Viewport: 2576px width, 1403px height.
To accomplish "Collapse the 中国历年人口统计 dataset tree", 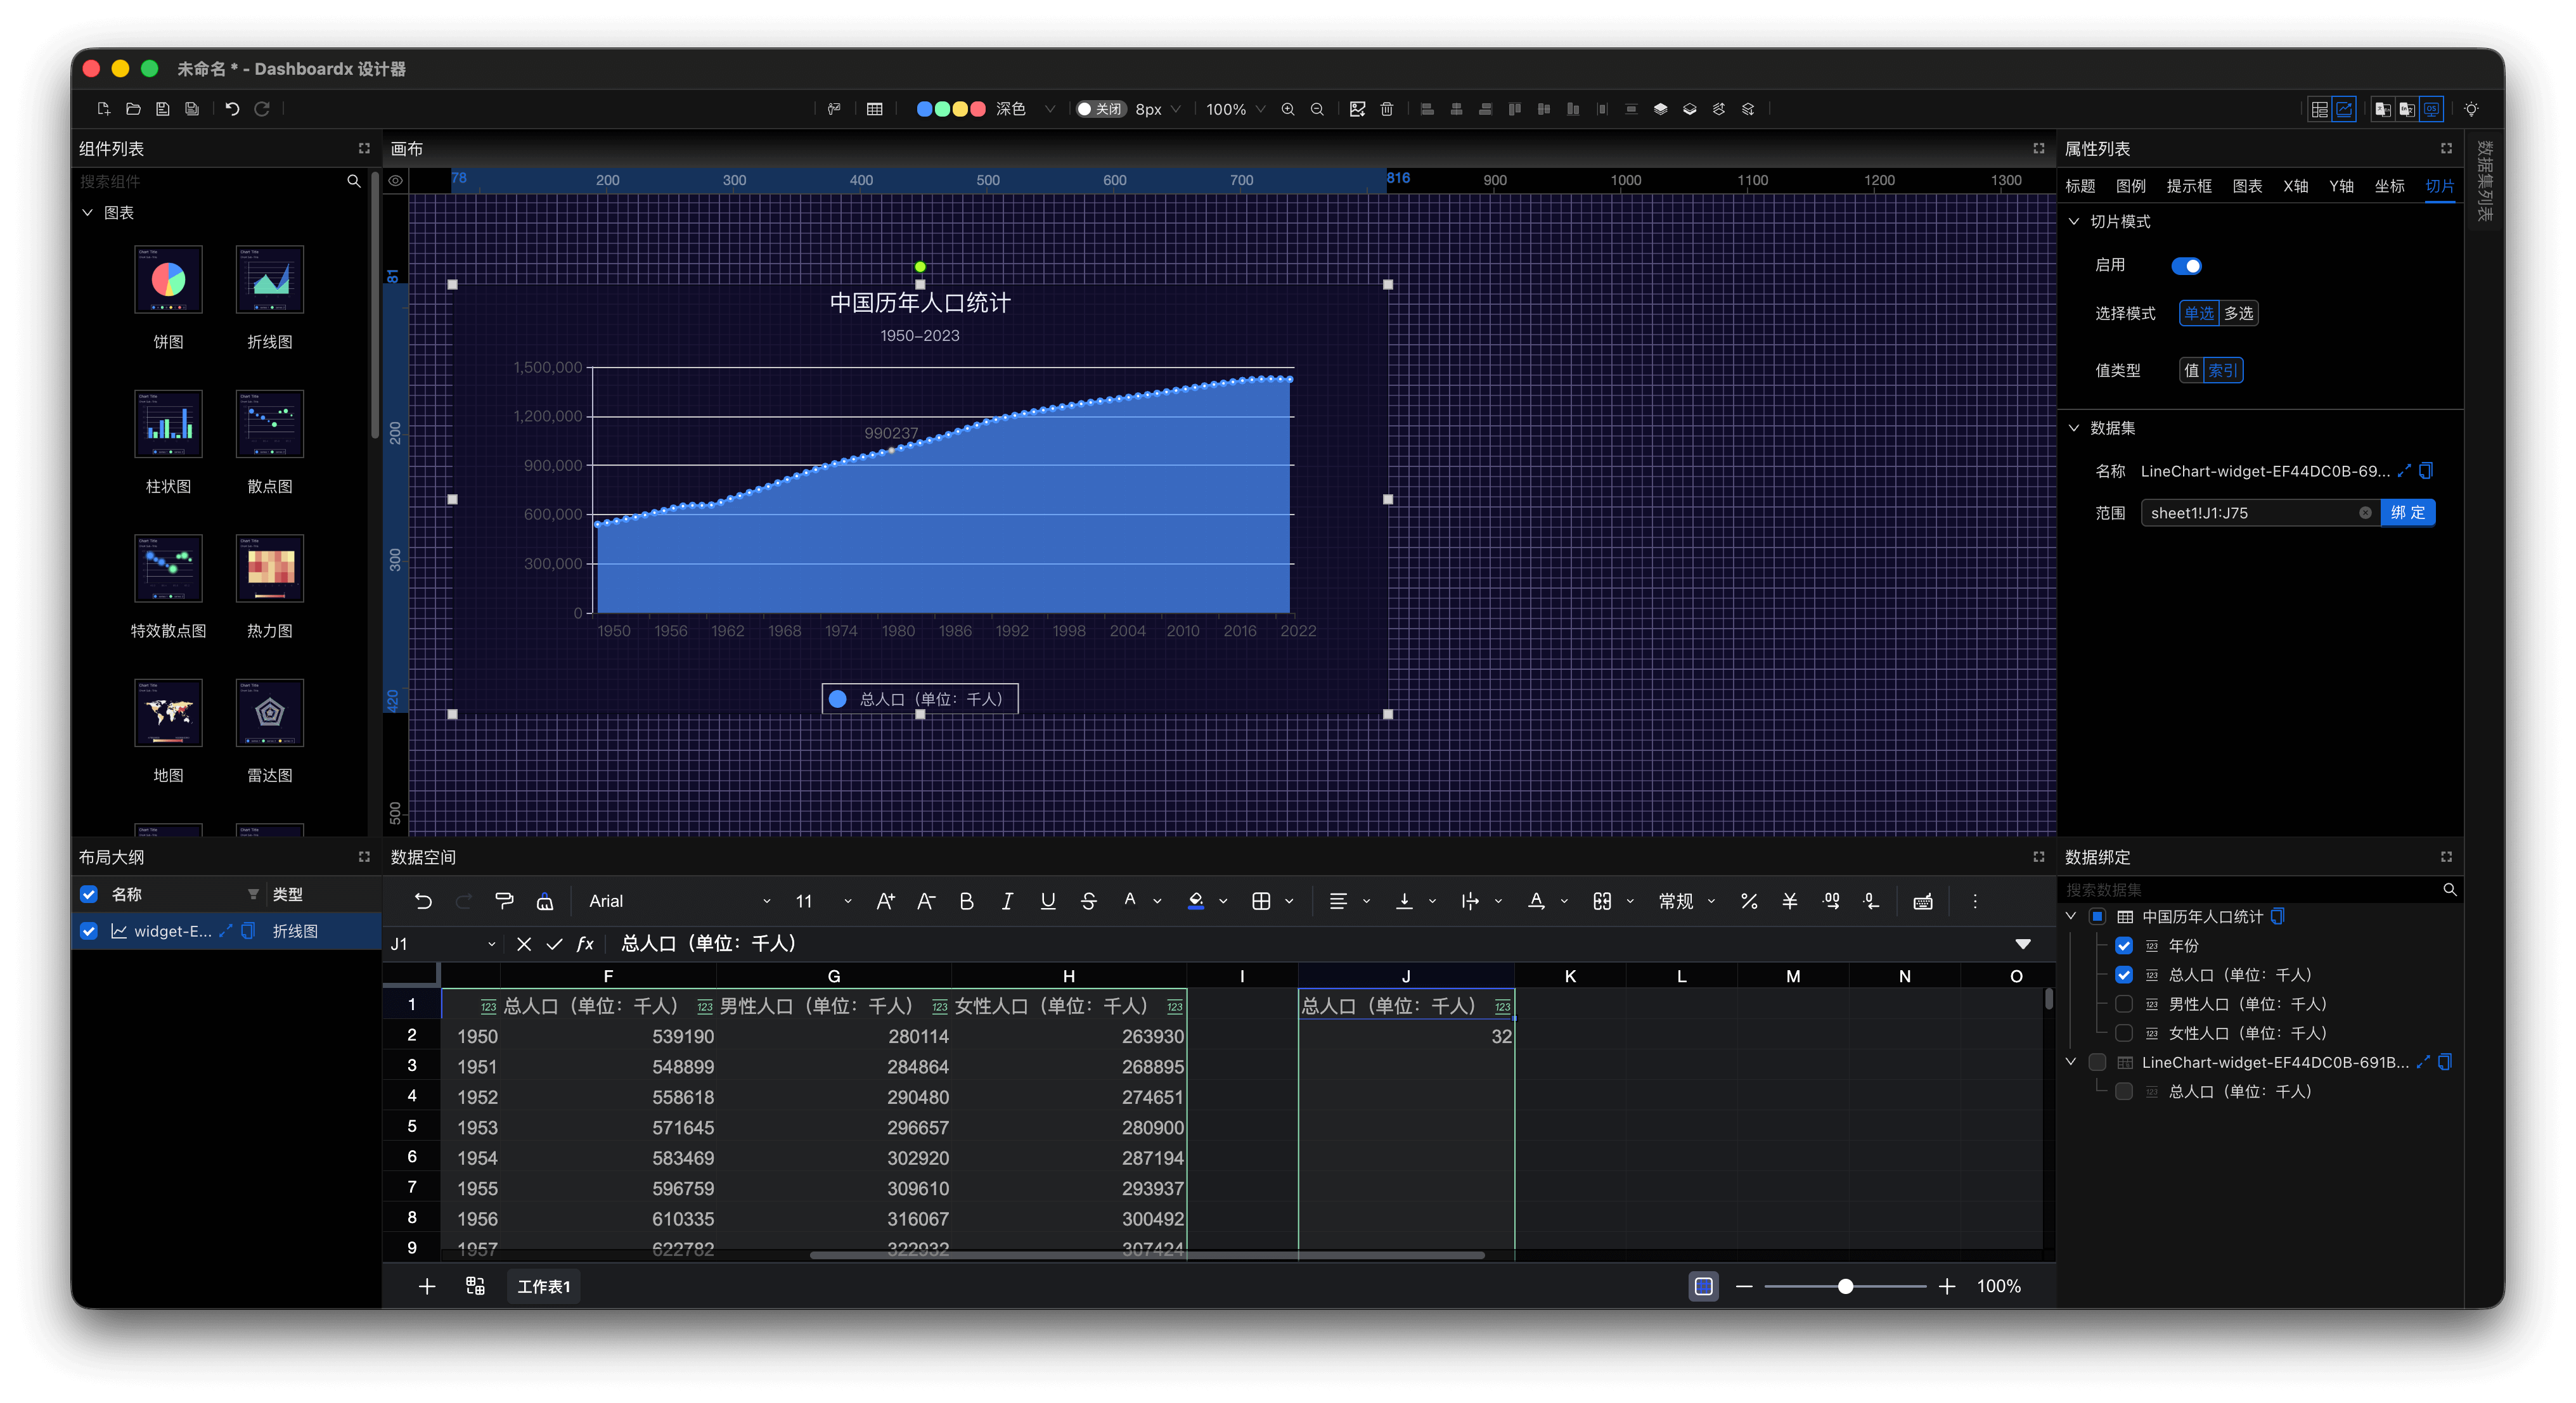I will [2071, 916].
